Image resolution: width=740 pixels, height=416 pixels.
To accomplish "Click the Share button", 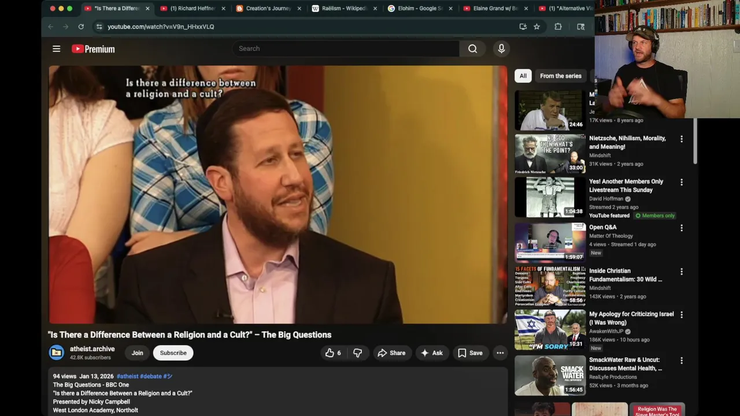I will [391, 353].
